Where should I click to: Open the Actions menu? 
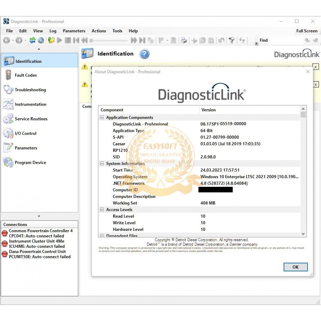pos(99,31)
